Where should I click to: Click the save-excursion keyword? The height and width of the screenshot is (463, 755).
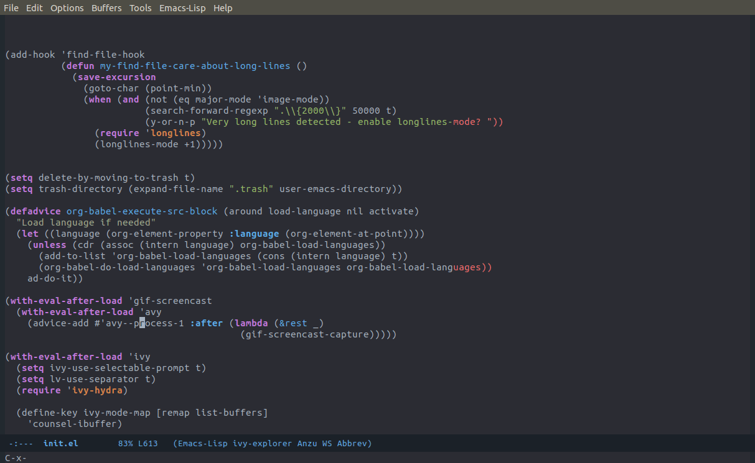(x=116, y=77)
